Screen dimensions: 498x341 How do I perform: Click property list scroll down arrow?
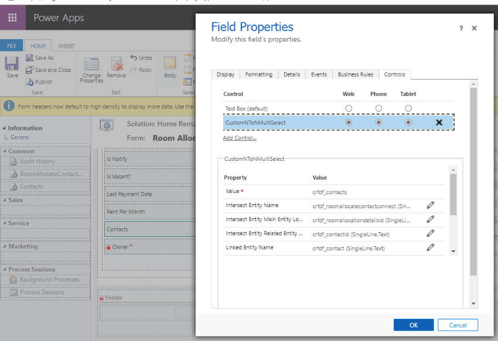click(x=453, y=252)
